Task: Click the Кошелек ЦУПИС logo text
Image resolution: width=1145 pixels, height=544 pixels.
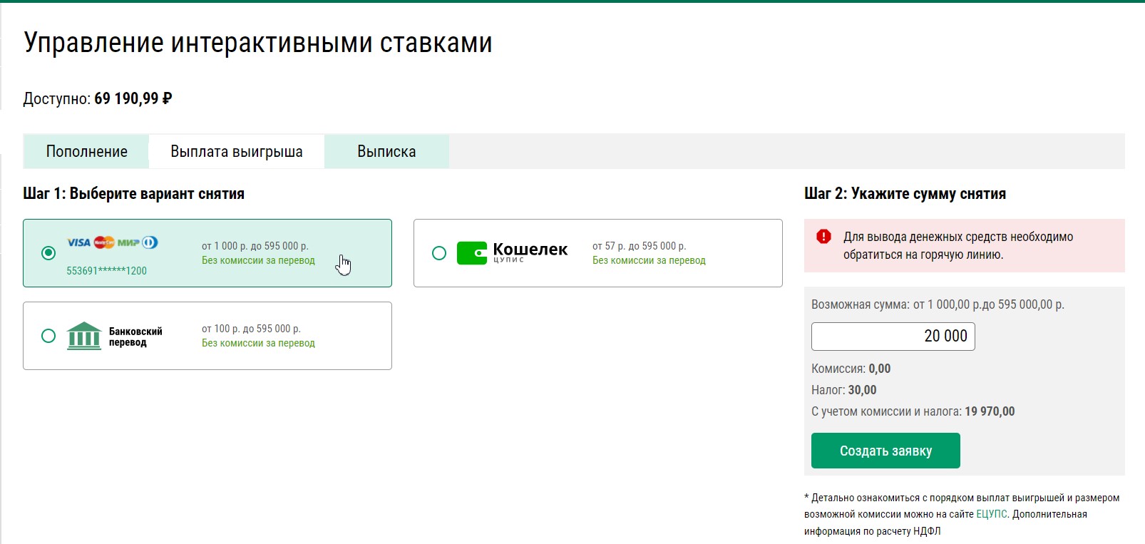Action: [530, 252]
